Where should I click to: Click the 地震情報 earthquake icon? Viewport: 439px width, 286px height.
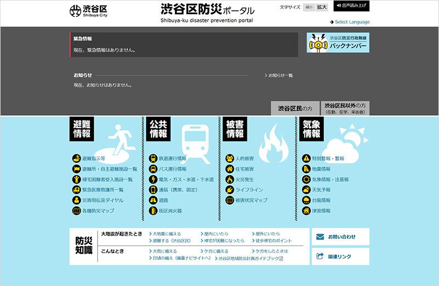pyautogui.click(x=306, y=169)
